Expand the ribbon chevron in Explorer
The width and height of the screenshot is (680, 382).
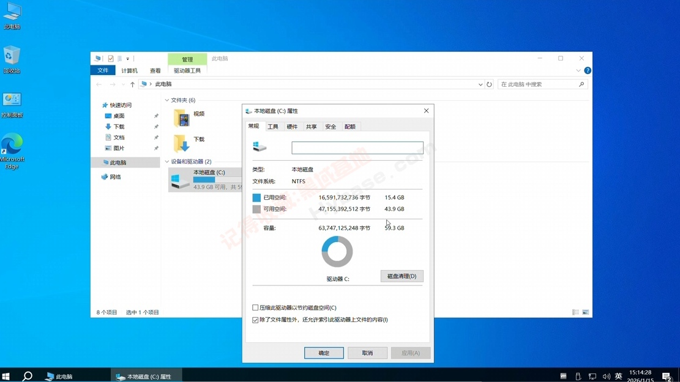(578, 70)
